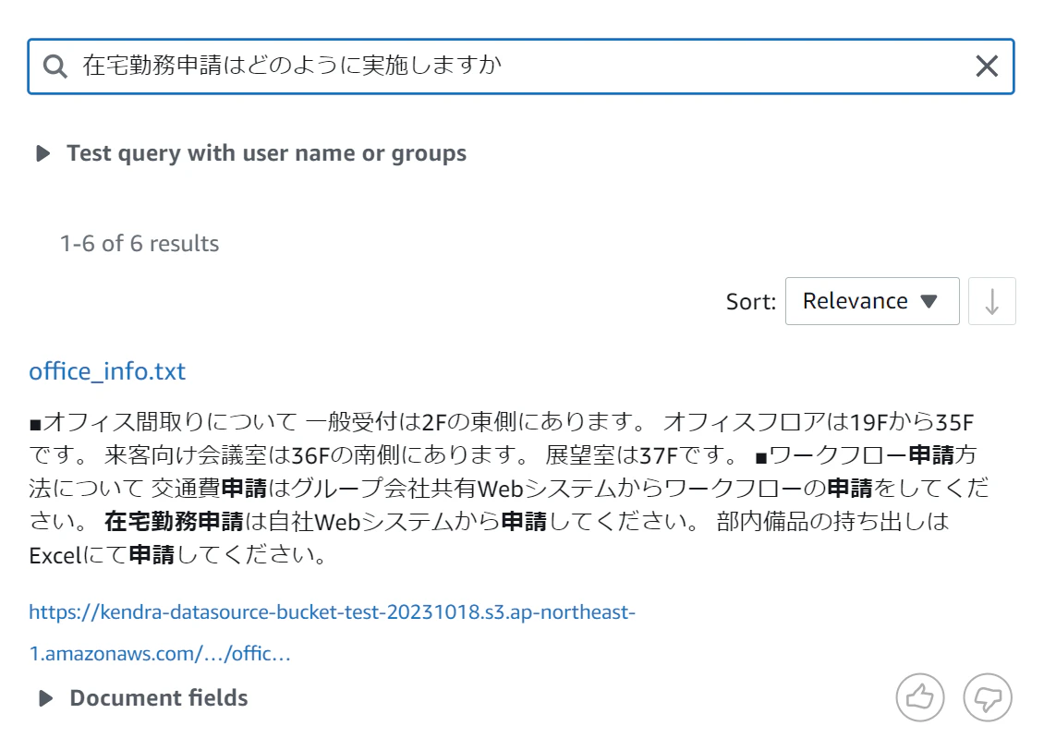This screenshot has width=1056, height=750.
Task: Click the '1-6 of 6 results' count text
Action: click(x=140, y=243)
